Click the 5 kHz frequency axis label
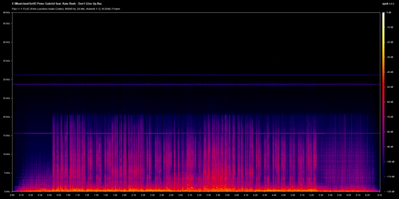The width and height of the screenshot is (399, 199). 7,173
